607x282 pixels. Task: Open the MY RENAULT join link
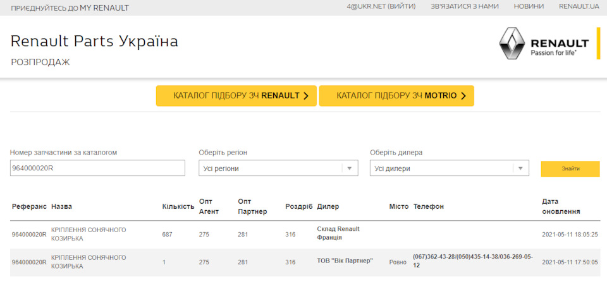point(70,8)
